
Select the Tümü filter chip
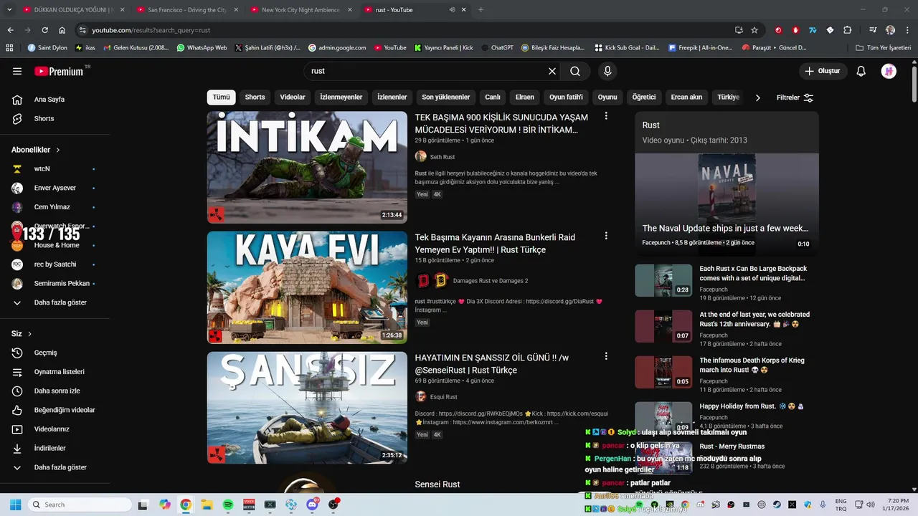[222, 97]
